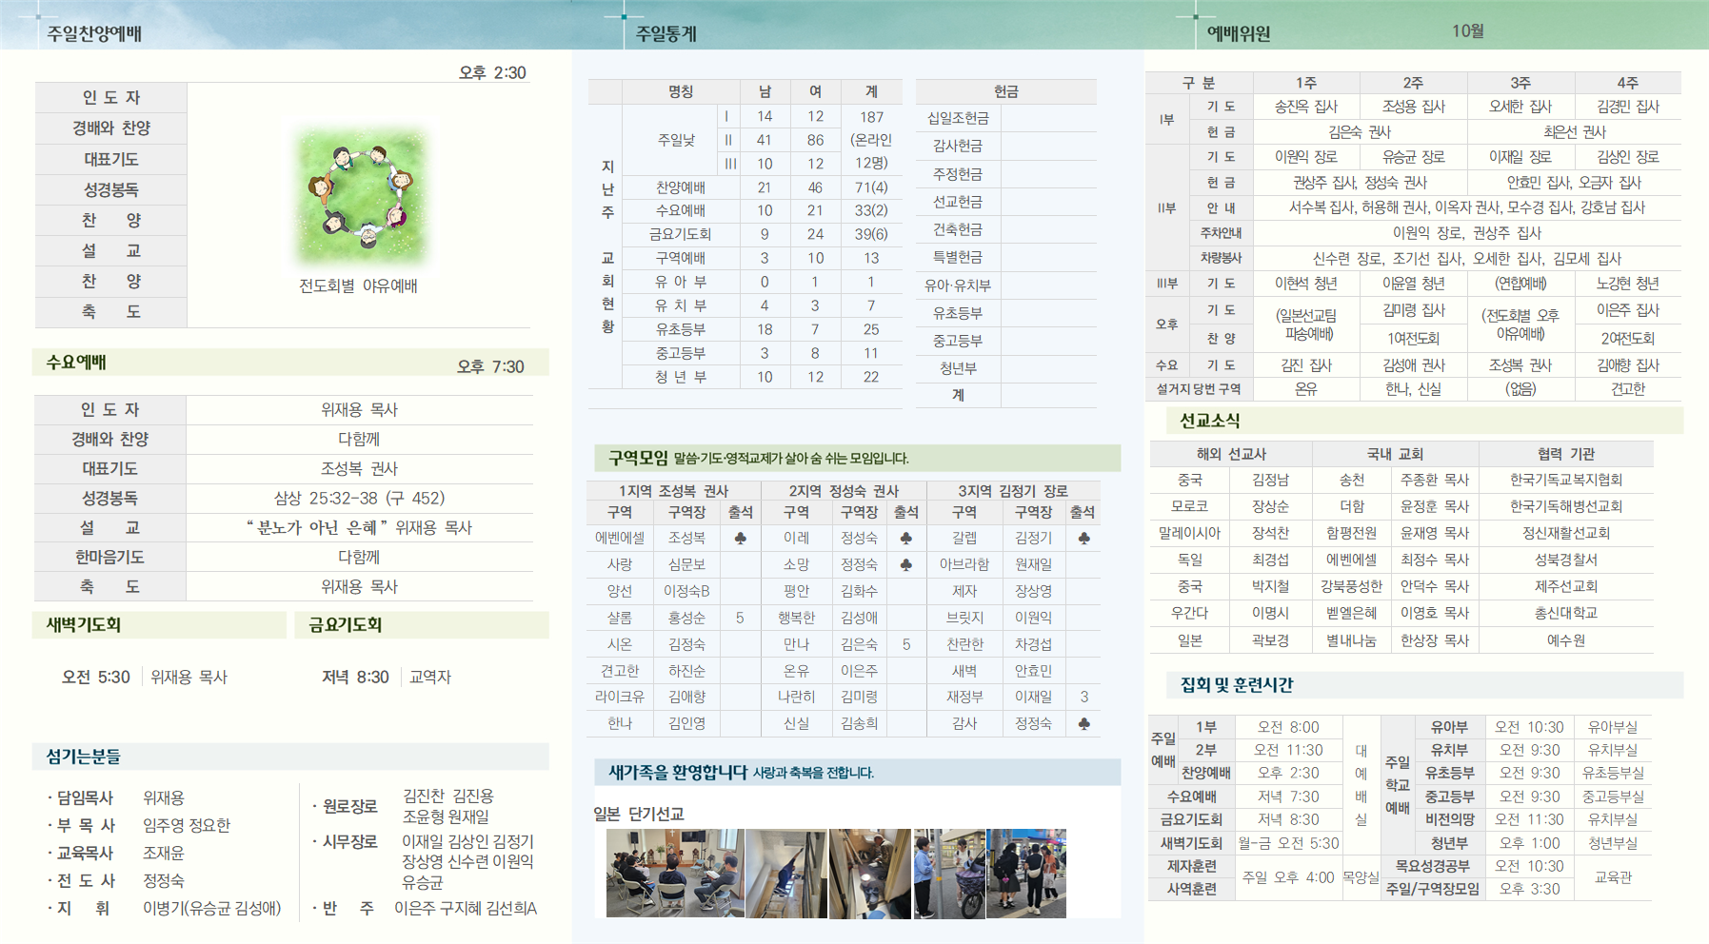Select the 주일찬양예배 section heading

point(94,33)
